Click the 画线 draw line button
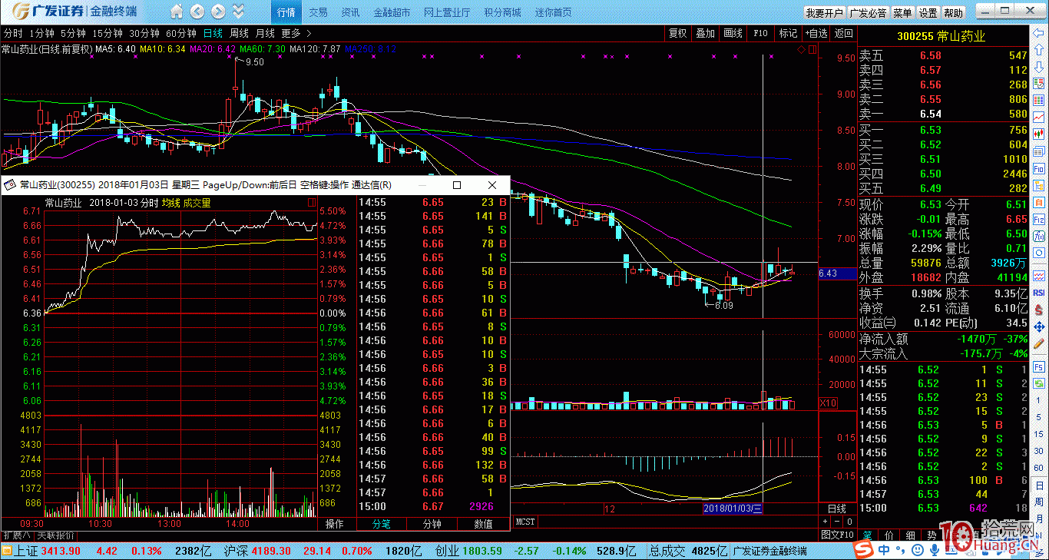Viewport: 1049px width, 560px height. pos(733,33)
